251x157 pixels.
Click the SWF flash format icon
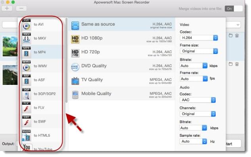coord(27,122)
